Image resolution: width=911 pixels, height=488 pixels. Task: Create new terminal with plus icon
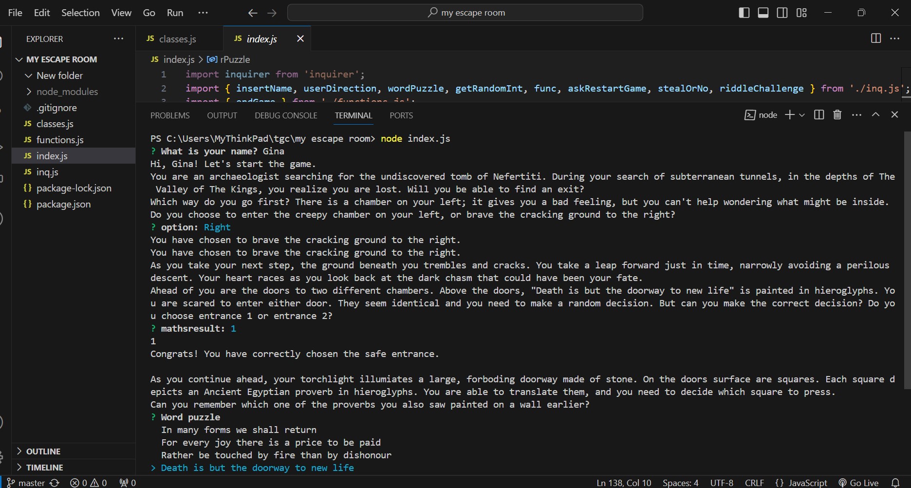point(790,115)
